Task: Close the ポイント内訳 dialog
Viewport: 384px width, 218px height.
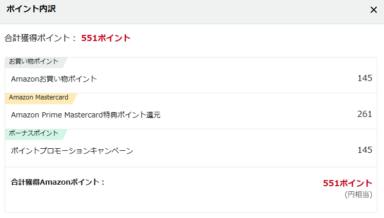Action: click(374, 10)
